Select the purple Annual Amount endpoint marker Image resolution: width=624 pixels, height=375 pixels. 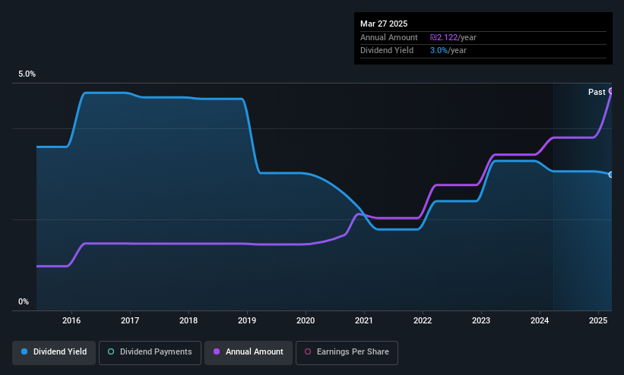pos(611,91)
